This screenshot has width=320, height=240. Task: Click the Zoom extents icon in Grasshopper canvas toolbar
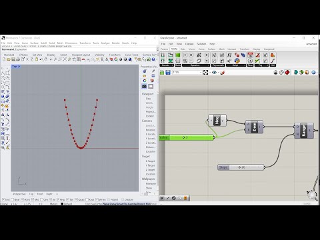pos(206,73)
